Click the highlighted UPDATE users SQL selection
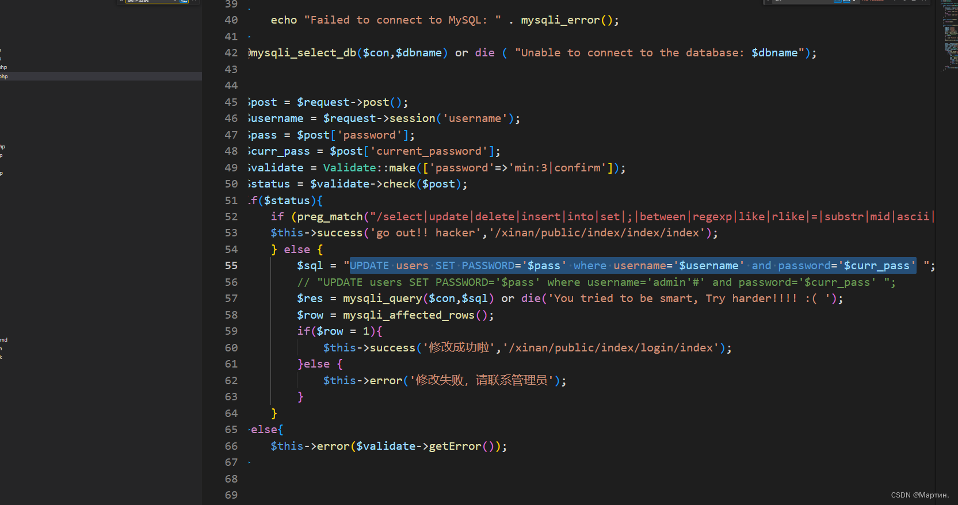This screenshot has height=505, width=958. pos(633,266)
